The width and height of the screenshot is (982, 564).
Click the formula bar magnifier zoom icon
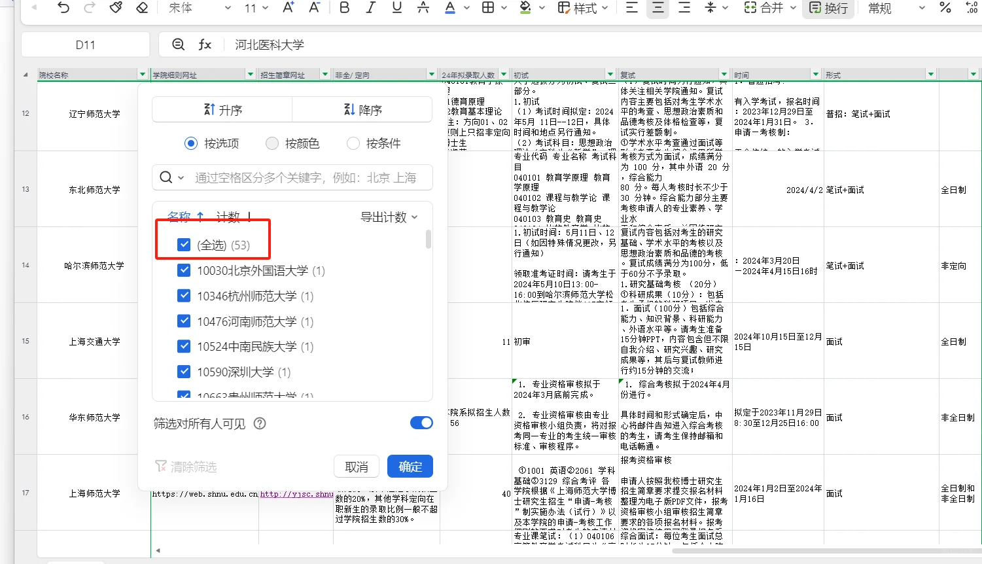(178, 44)
